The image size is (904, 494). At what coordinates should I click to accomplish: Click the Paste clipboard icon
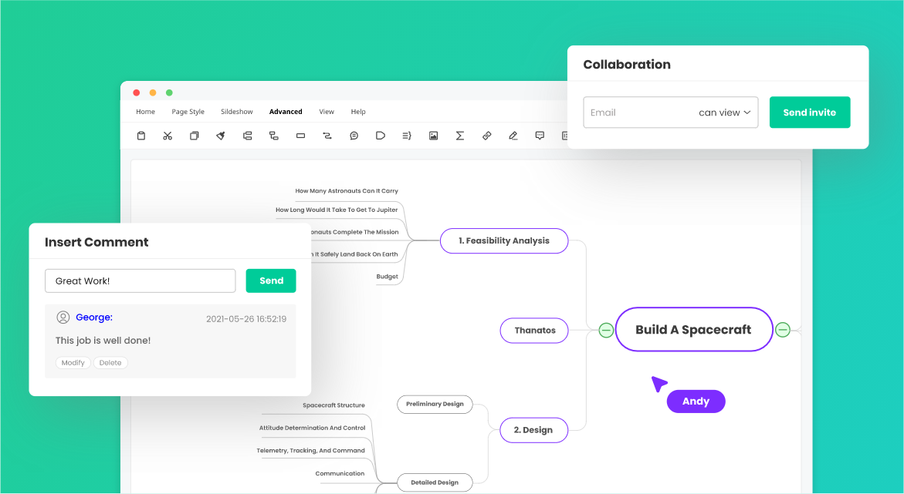141,136
